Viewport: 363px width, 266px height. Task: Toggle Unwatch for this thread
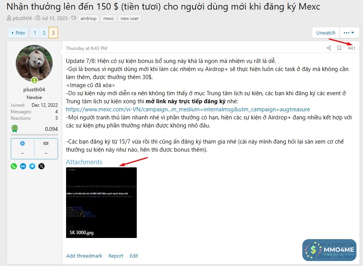point(326,33)
